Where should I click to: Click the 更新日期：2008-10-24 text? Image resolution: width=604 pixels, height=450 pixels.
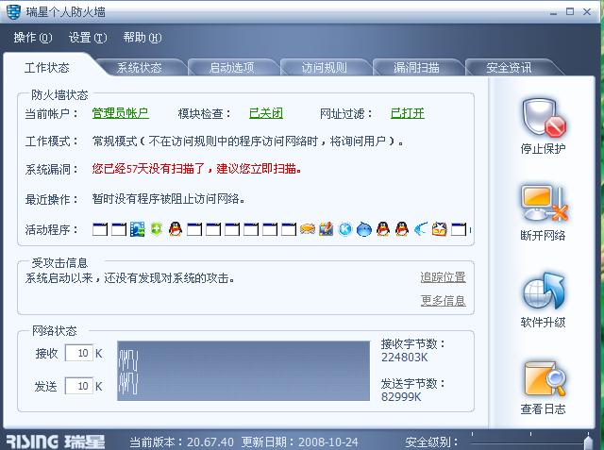[x=300, y=442]
